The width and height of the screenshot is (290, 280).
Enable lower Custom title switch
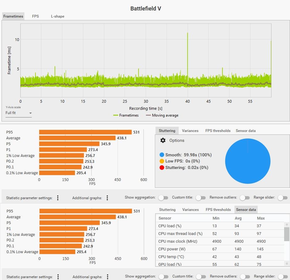point(201,277)
